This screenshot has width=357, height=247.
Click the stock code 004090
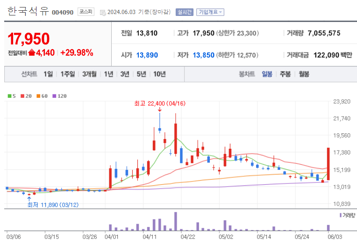point(63,12)
